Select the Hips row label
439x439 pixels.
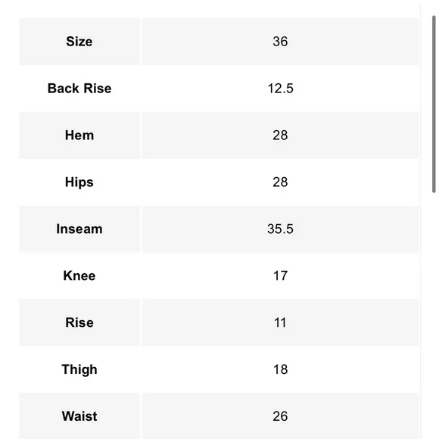79,182
